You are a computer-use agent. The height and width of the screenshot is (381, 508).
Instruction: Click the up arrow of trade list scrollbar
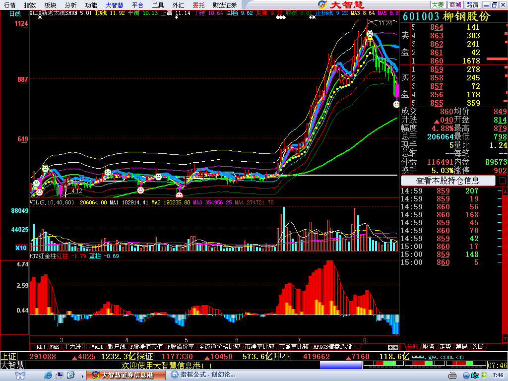(505, 191)
